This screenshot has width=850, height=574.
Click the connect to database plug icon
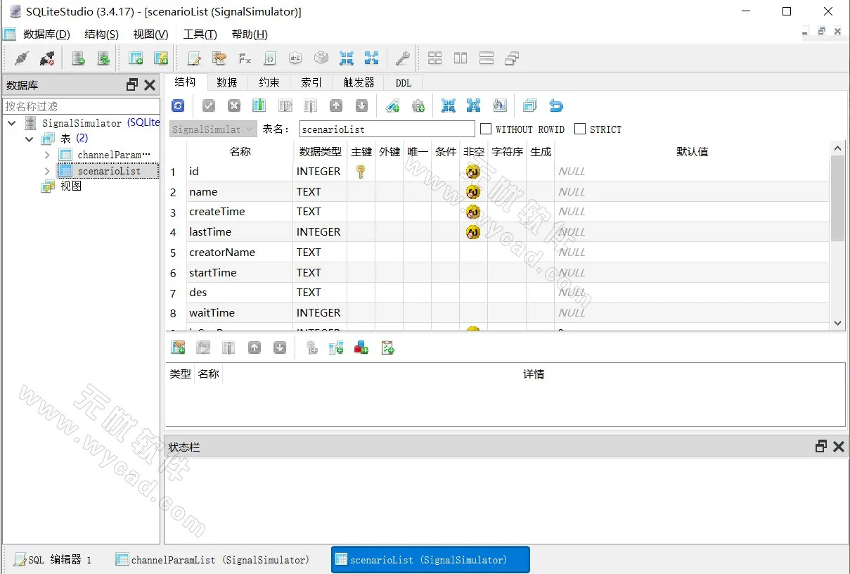(21, 58)
